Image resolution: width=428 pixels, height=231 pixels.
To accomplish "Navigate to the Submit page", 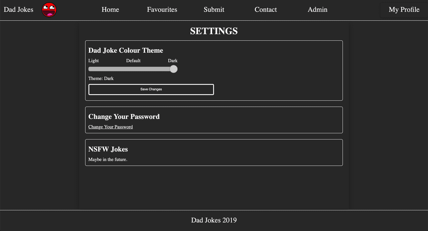I will (214, 10).
